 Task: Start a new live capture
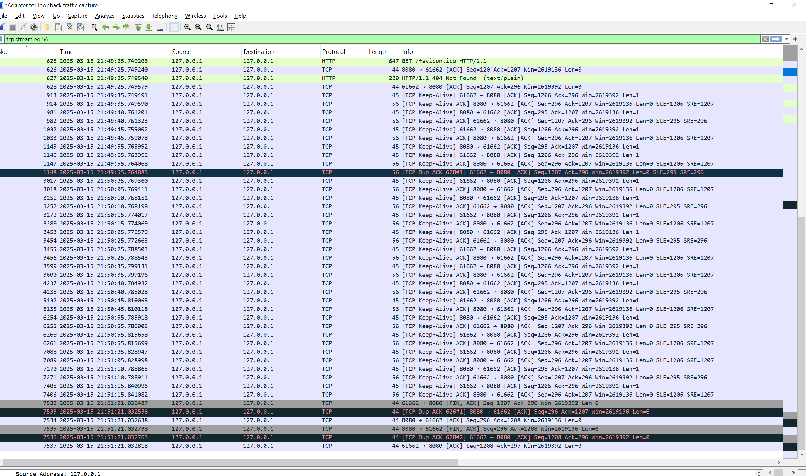point(3,27)
